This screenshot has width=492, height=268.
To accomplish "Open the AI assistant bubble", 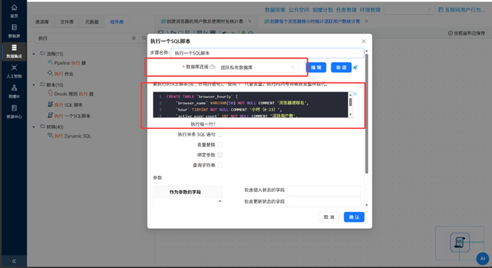I will coord(483,259).
